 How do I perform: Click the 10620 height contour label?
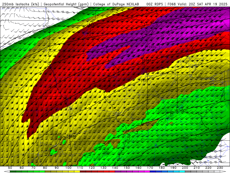[143, 80]
